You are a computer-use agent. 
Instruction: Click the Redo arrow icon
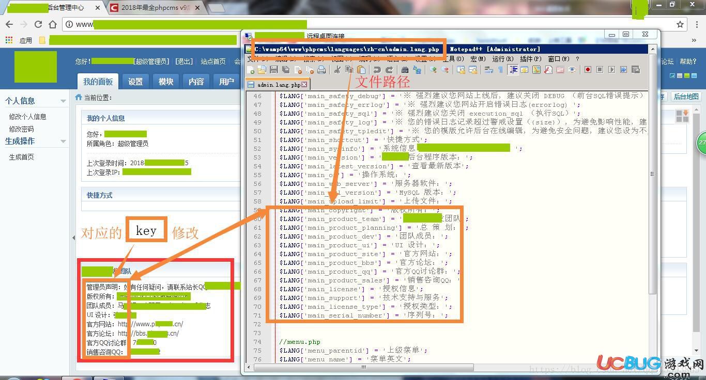point(389,70)
